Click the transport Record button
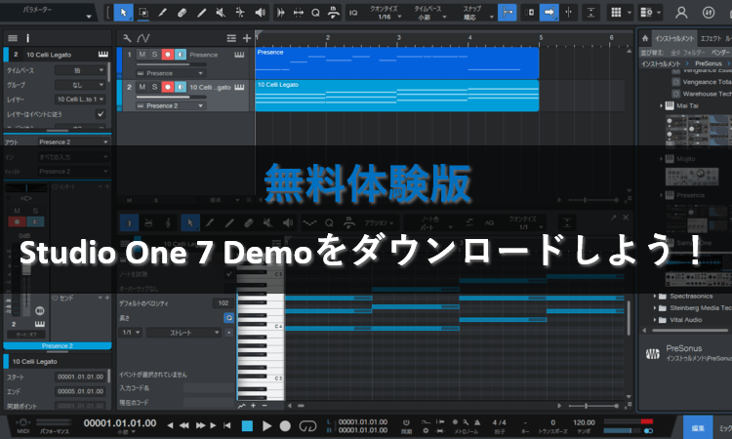 click(x=285, y=425)
